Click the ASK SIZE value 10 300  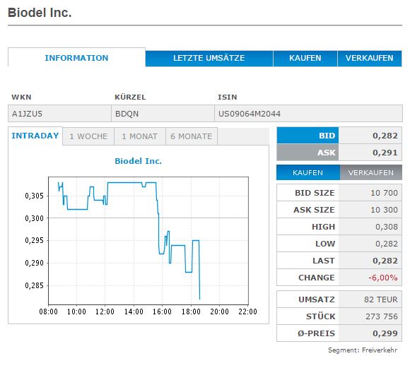pyautogui.click(x=385, y=210)
